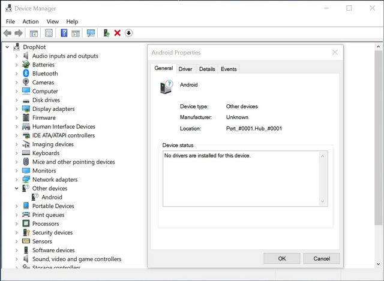Image resolution: width=384 pixels, height=281 pixels.
Task: Select the DropNot computer name
Action: [34, 47]
